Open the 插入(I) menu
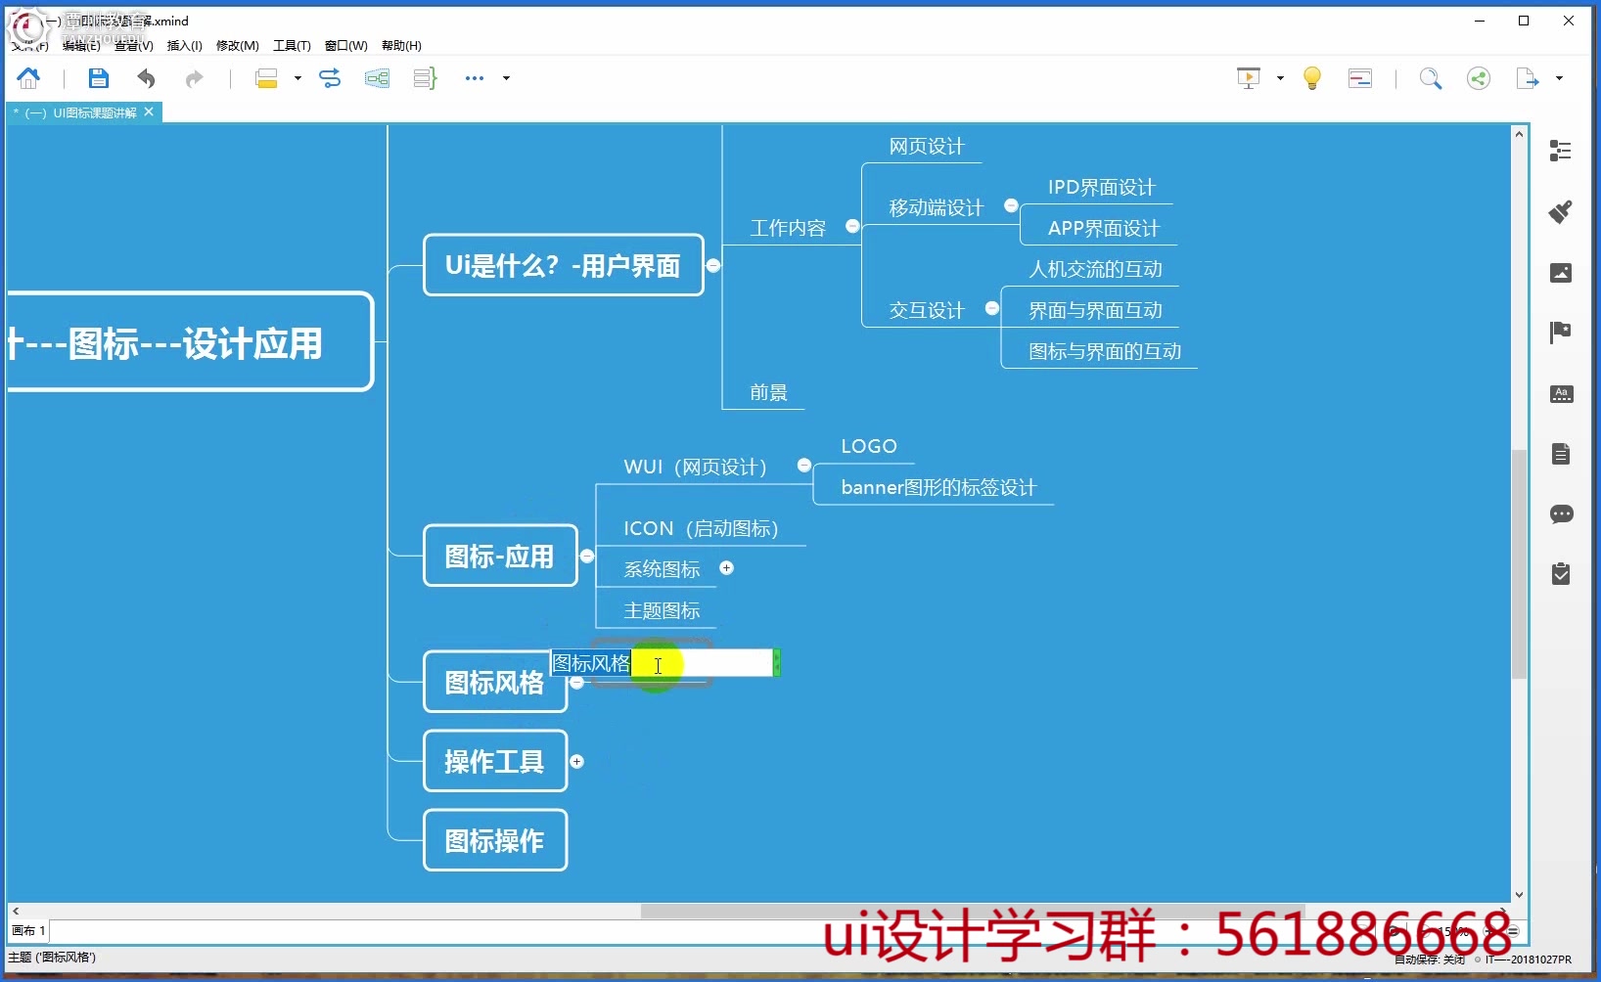 (x=184, y=46)
